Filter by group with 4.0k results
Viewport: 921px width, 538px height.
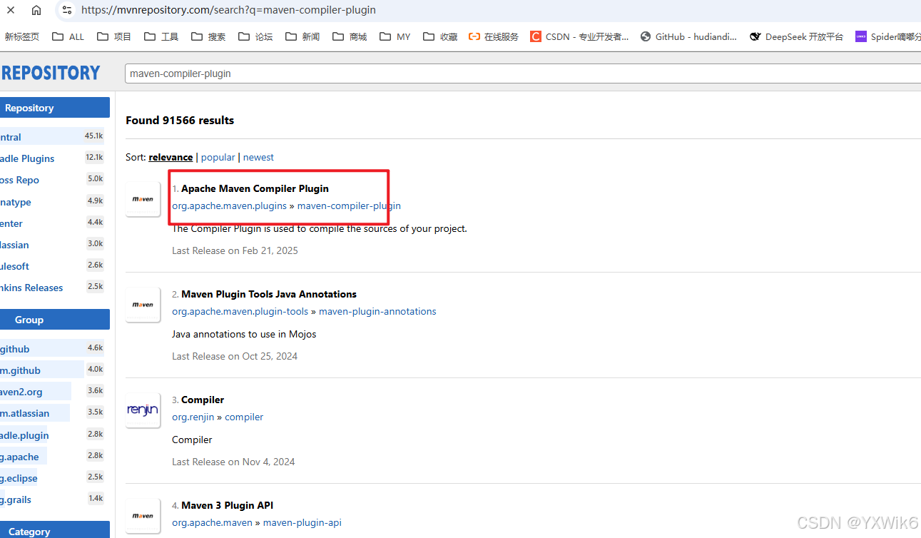point(53,370)
